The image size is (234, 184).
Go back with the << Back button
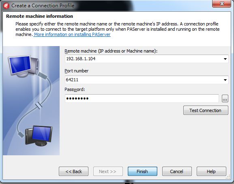(73, 171)
